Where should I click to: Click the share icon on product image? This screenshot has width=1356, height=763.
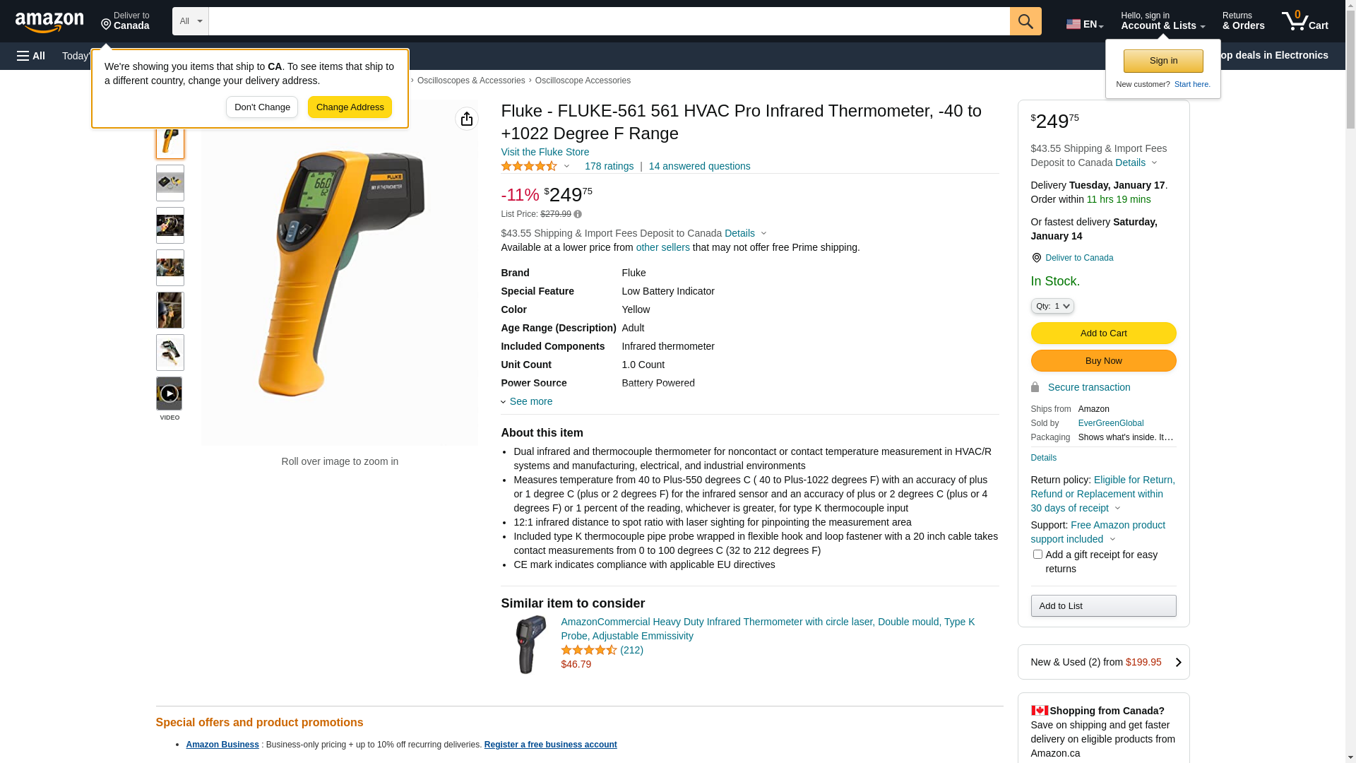click(467, 119)
